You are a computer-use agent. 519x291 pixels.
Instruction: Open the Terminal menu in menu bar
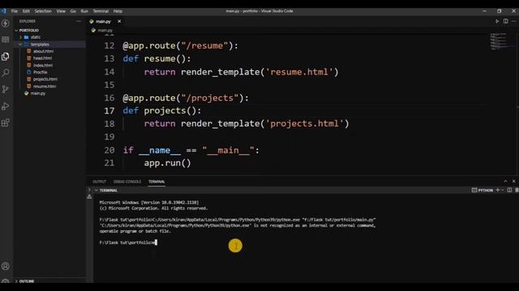[x=101, y=11]
